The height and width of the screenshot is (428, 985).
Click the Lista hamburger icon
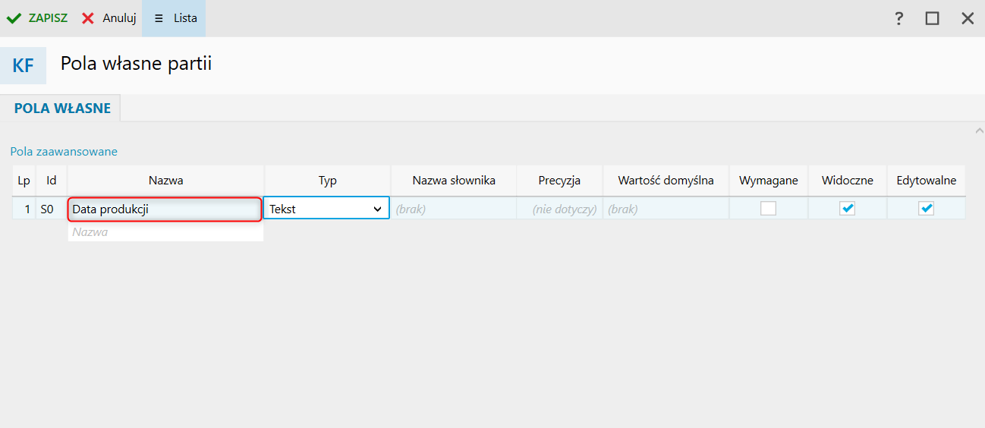(159, 18)
